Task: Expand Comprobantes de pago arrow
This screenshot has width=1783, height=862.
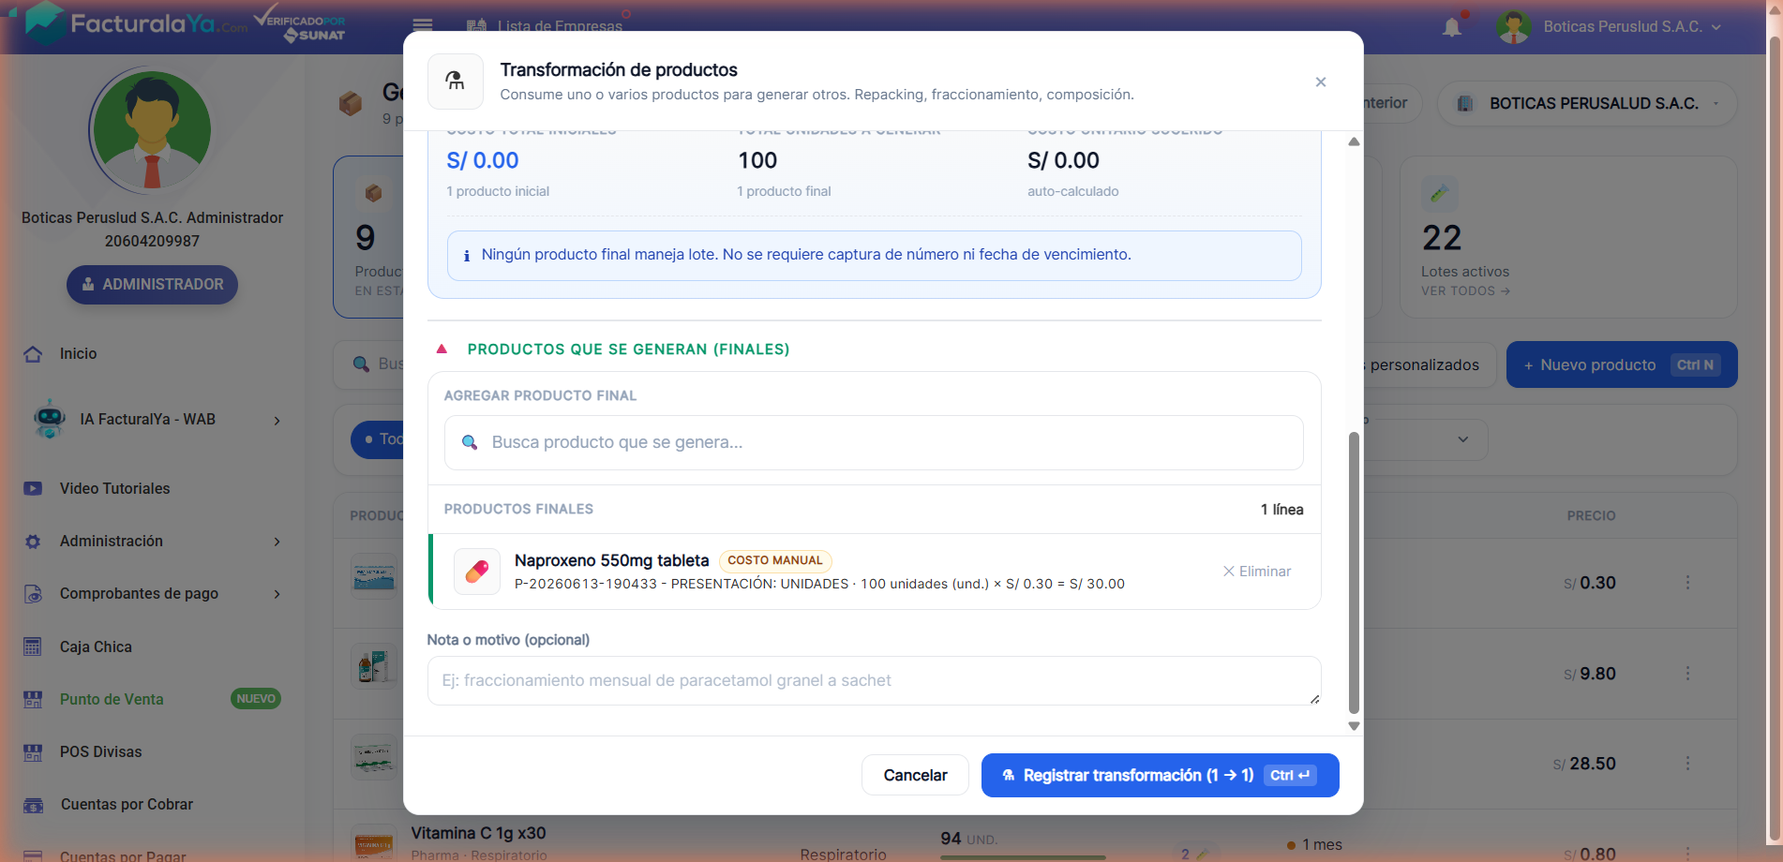Action: [277, 594]
